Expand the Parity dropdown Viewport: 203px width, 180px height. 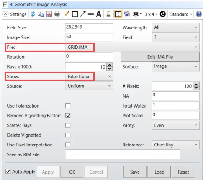click(175, 125)
